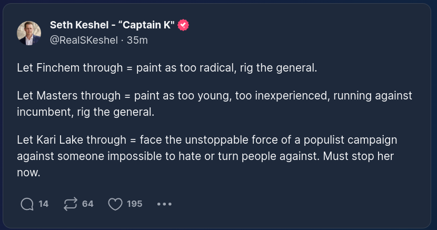Screen dimensions: 437x230
Task: Click the reply count of 14
Action: tap(44, 204)
